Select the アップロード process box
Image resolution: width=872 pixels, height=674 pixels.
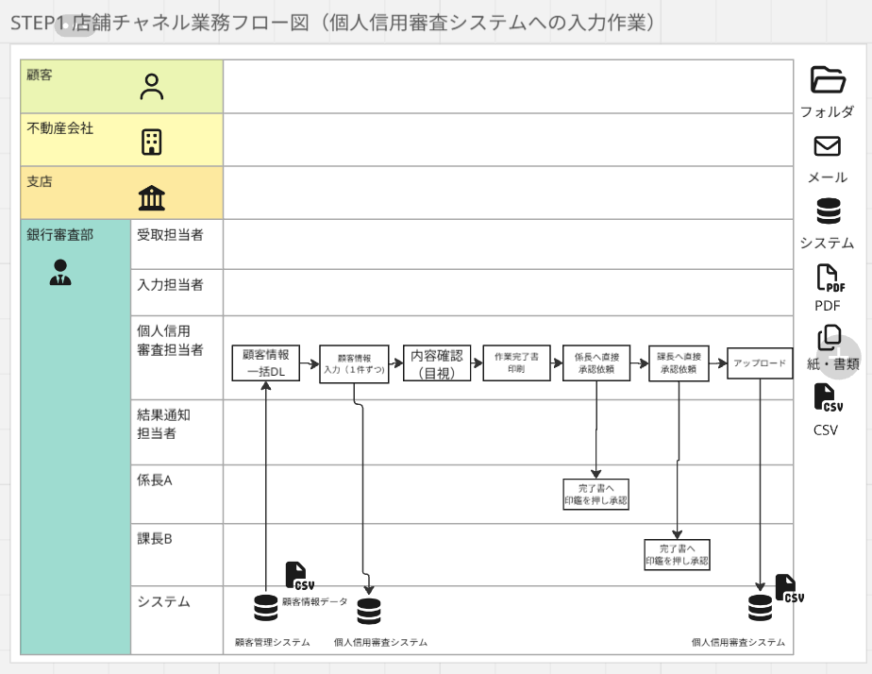pos(760,363)
